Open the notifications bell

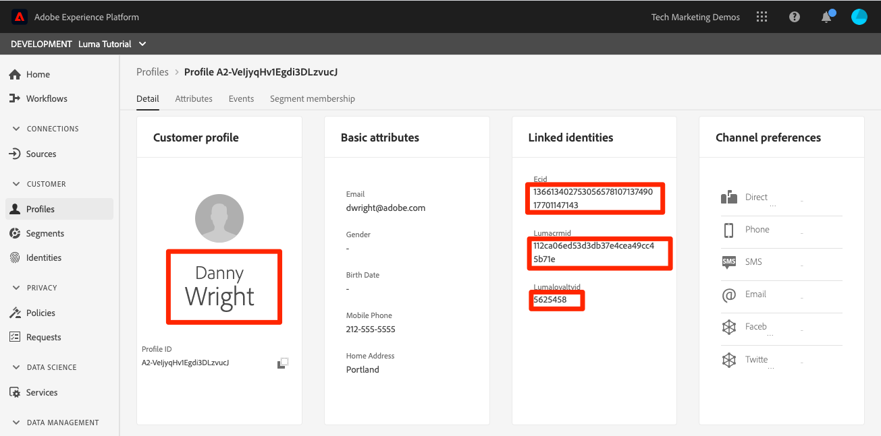pyautogui.click(x=826, y=18)
